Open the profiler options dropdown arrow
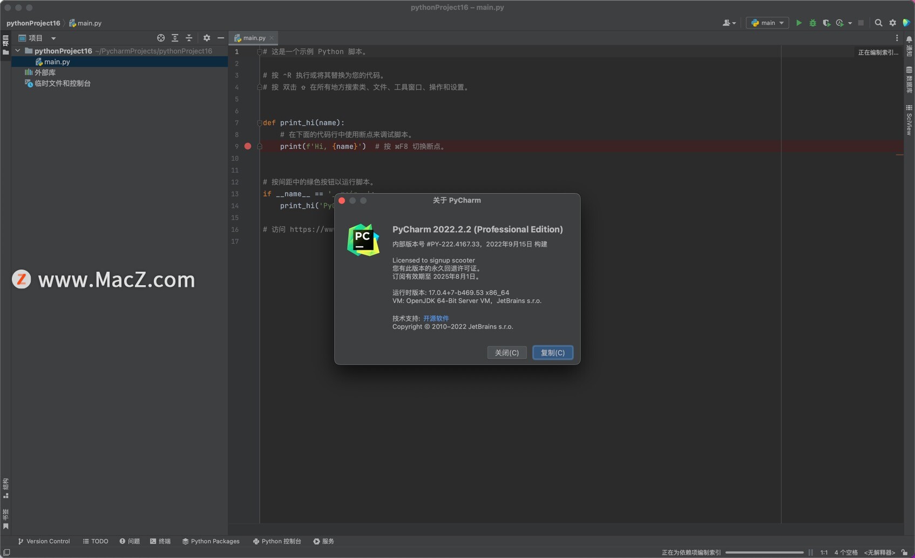The width and height of the screenshot is (915, 558). click(850, 23)
